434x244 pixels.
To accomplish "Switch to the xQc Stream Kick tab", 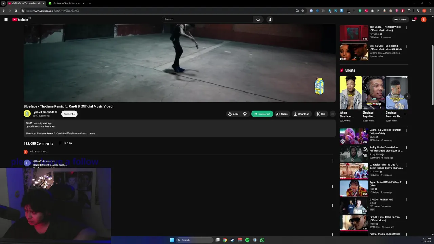I will point(66,3).
